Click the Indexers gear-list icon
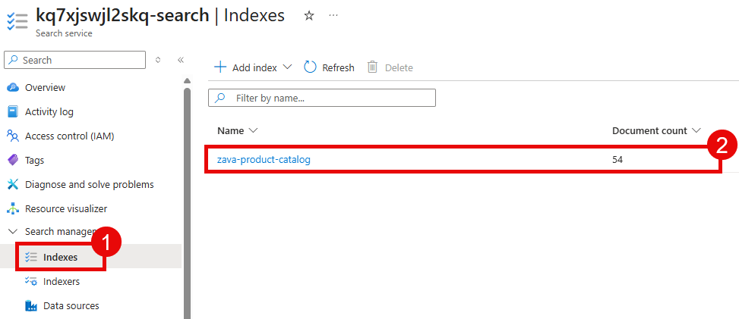Screen dimensions: 739x319 pos(31,281)
